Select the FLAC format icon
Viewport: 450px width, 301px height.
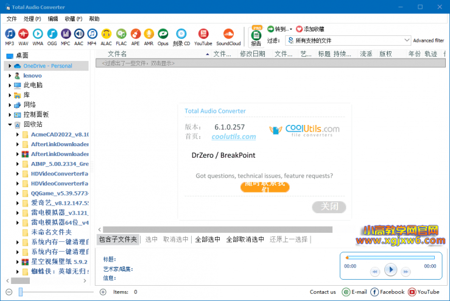[121, 37]
